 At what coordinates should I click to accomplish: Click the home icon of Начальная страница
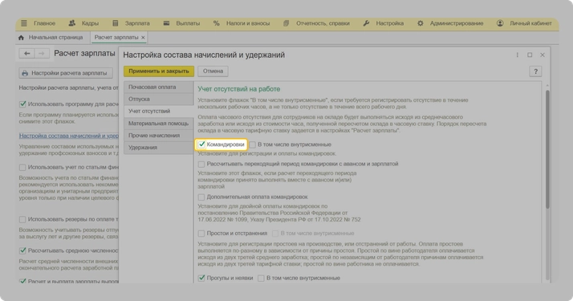pos(21,37)
